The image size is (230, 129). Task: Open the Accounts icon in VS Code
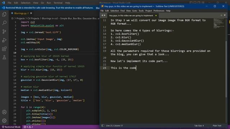pyautogui.click(x=4, y=112)
